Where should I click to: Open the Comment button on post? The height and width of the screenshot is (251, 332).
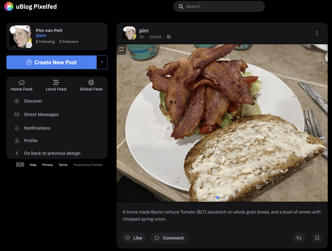169,238
